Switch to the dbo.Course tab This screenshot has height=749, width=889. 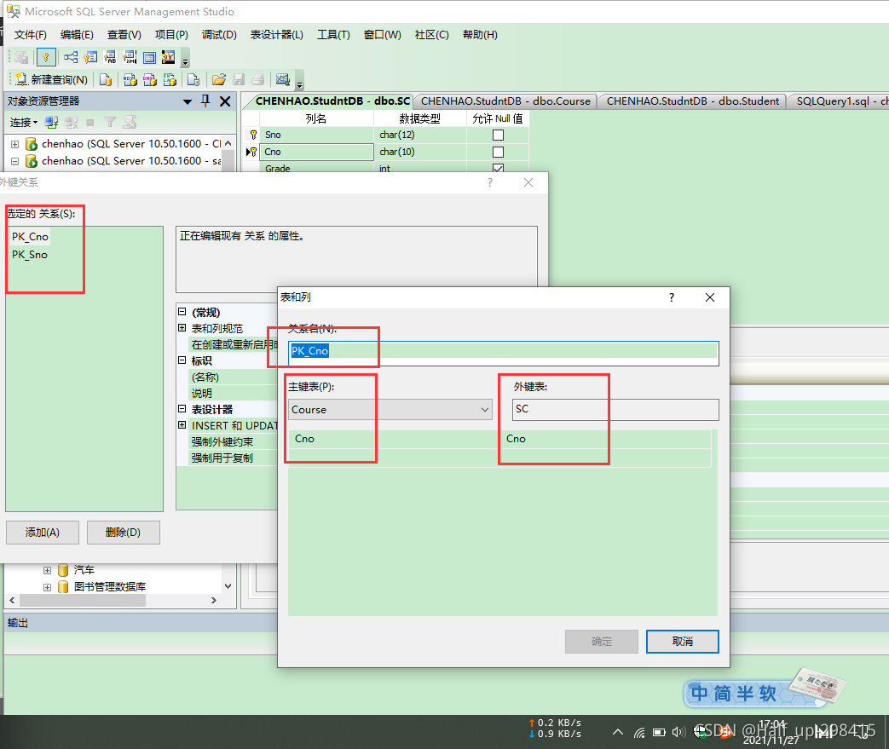pyautogui.click(x=505, y=101)
